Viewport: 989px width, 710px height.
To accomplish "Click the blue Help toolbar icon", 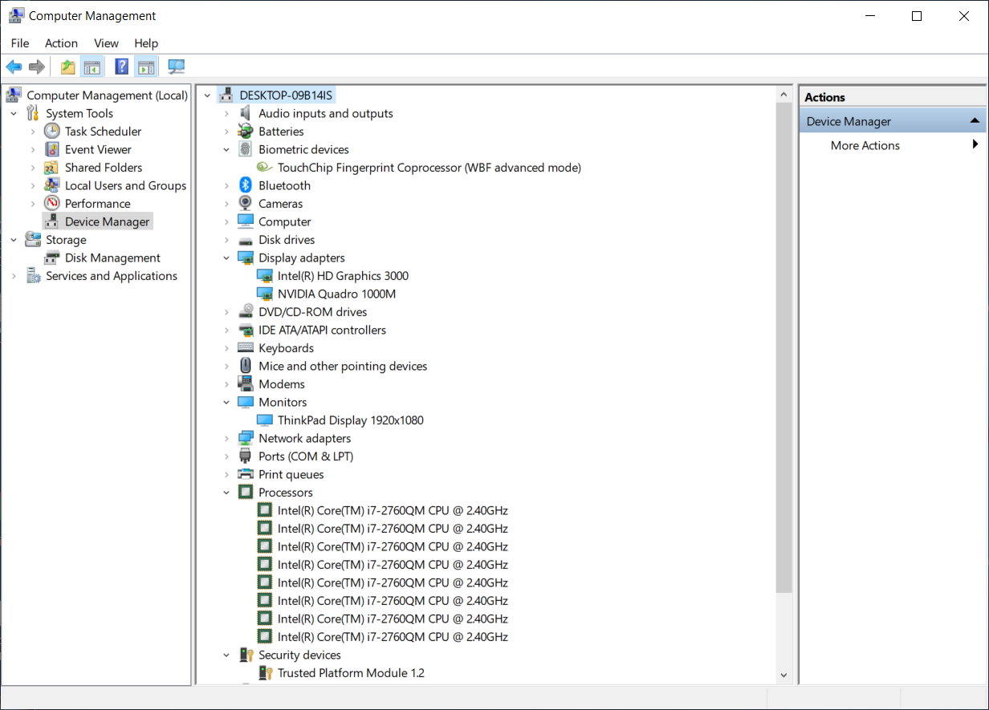I will click(122, 67).
